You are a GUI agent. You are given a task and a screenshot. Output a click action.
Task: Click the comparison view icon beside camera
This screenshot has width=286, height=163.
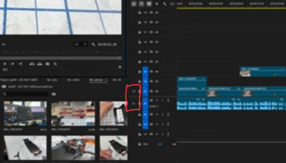[x=55, y=64]
